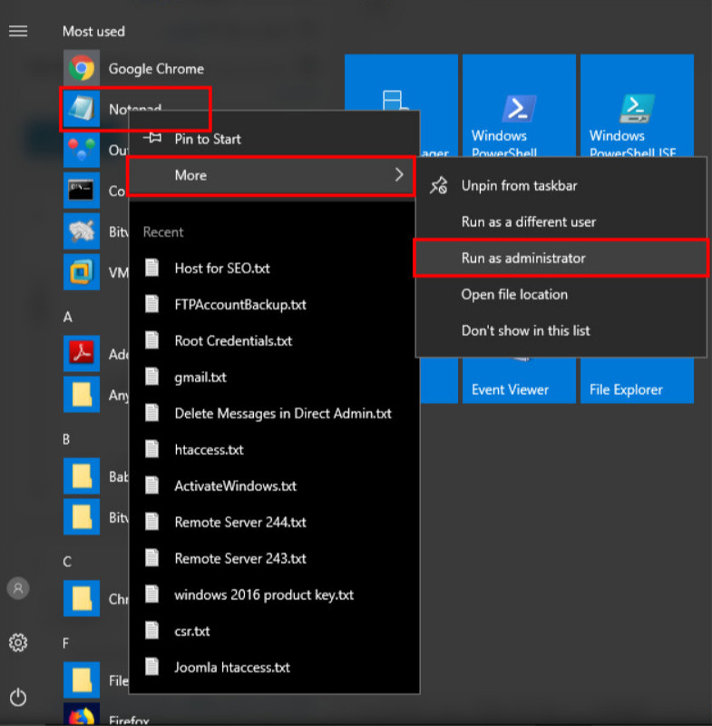Click the second folder icon under letter A
712x726 pixels.
click(82, 394)
